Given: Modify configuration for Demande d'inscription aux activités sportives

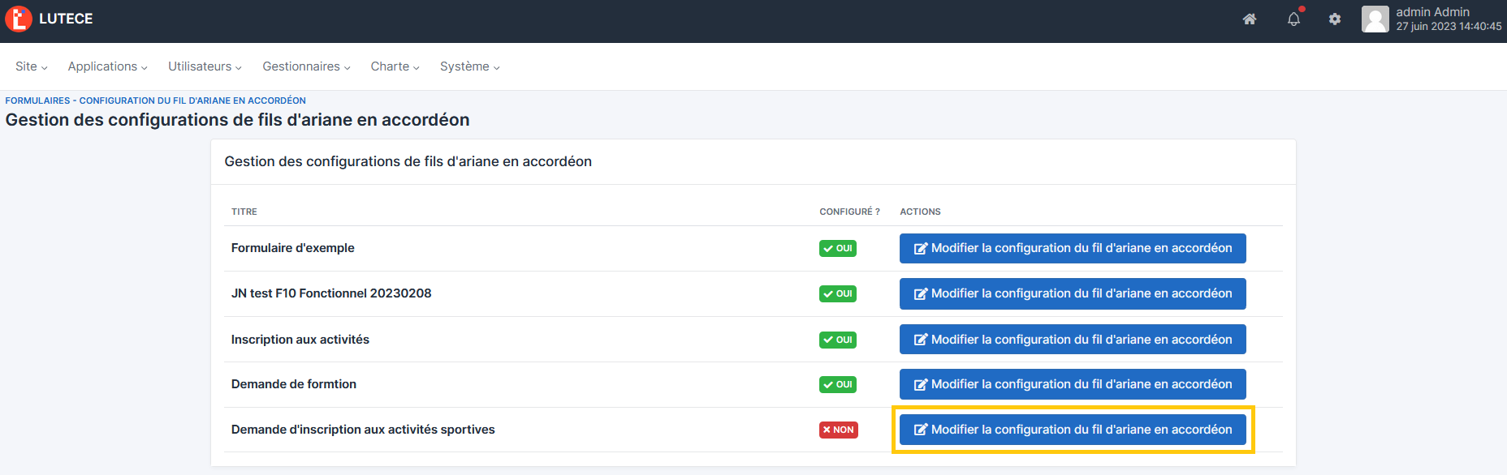Looking at the screenshot, I should coord(1072,430).
